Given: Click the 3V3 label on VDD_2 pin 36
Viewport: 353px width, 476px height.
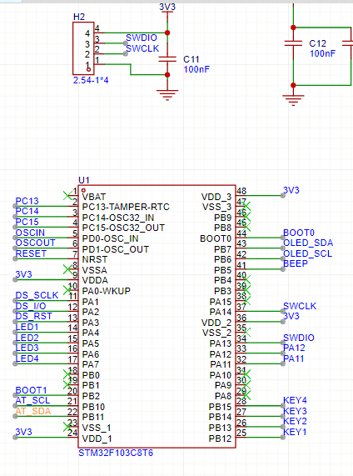Looking at the screenshot, I should (x=291, y=316).
